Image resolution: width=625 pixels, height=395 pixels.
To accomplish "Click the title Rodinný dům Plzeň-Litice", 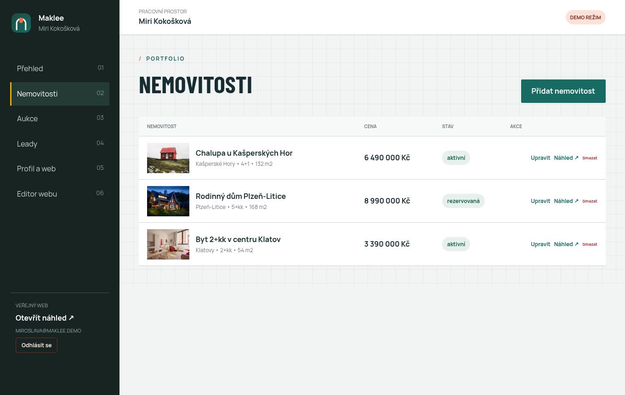I will point(241,196).
